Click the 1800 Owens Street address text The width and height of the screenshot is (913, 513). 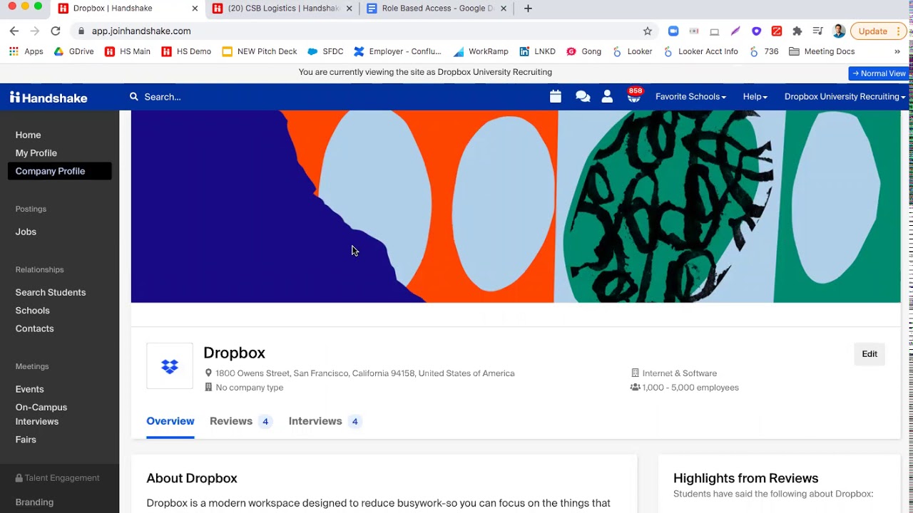[x=365, y=373]
